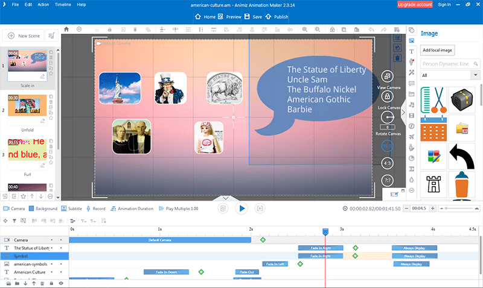Screen dimensions: 483x288
Task: Select the 4:3 aspect ratio
Action: 387,163
